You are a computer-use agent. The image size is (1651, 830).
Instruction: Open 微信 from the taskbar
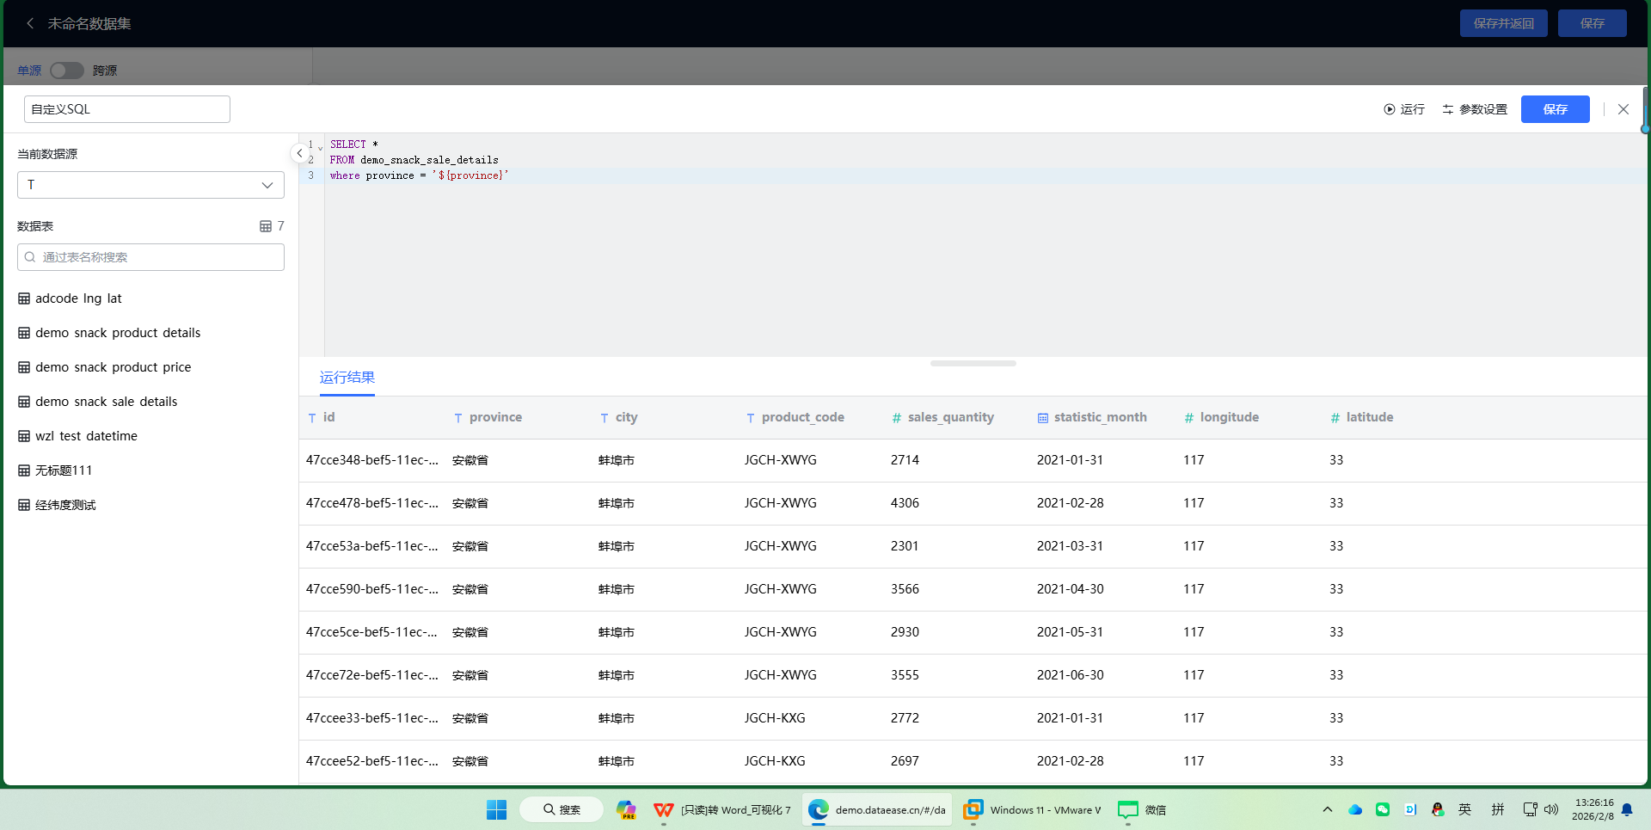(x=1142, y=809)
